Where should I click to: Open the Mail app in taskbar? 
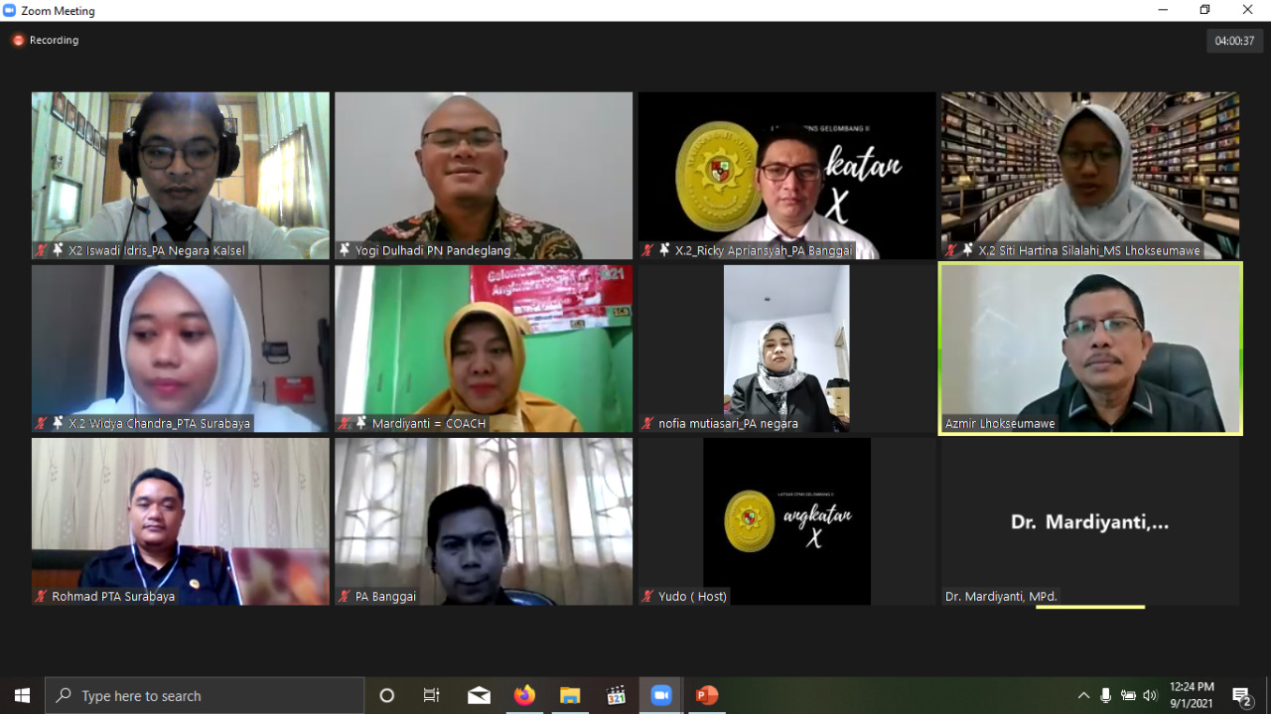click(479, 695)
